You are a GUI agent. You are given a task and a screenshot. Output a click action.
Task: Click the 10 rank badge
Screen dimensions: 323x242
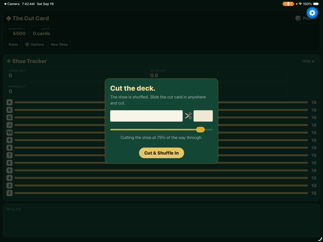coord(10,133)
